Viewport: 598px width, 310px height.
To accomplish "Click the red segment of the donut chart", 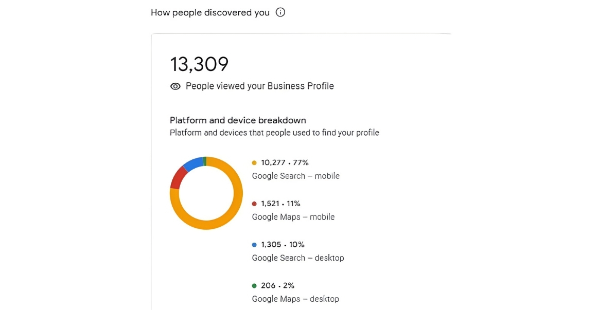I will coord(177,177).
